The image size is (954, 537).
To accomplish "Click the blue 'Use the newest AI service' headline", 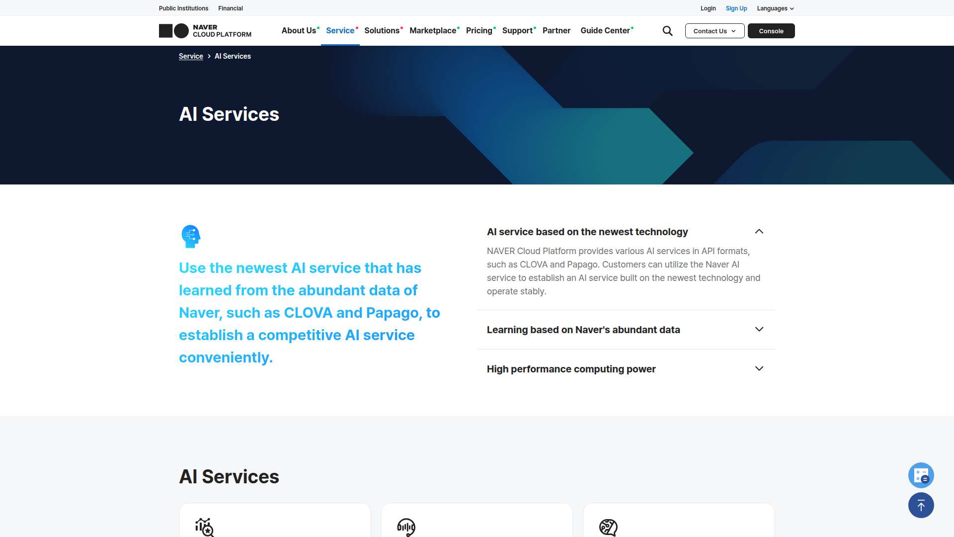I will (x=310, y=313).
